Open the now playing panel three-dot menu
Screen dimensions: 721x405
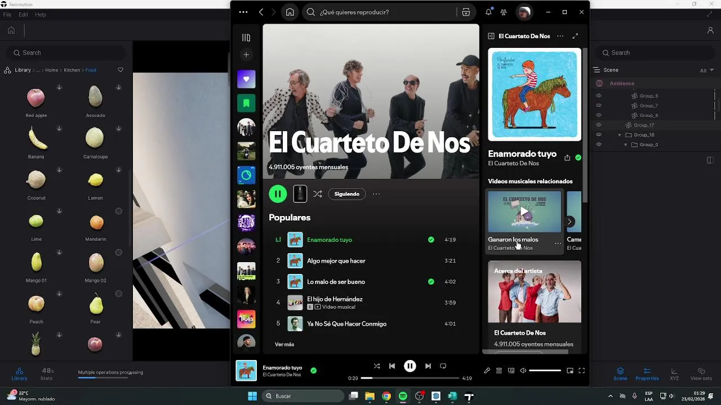560,36
